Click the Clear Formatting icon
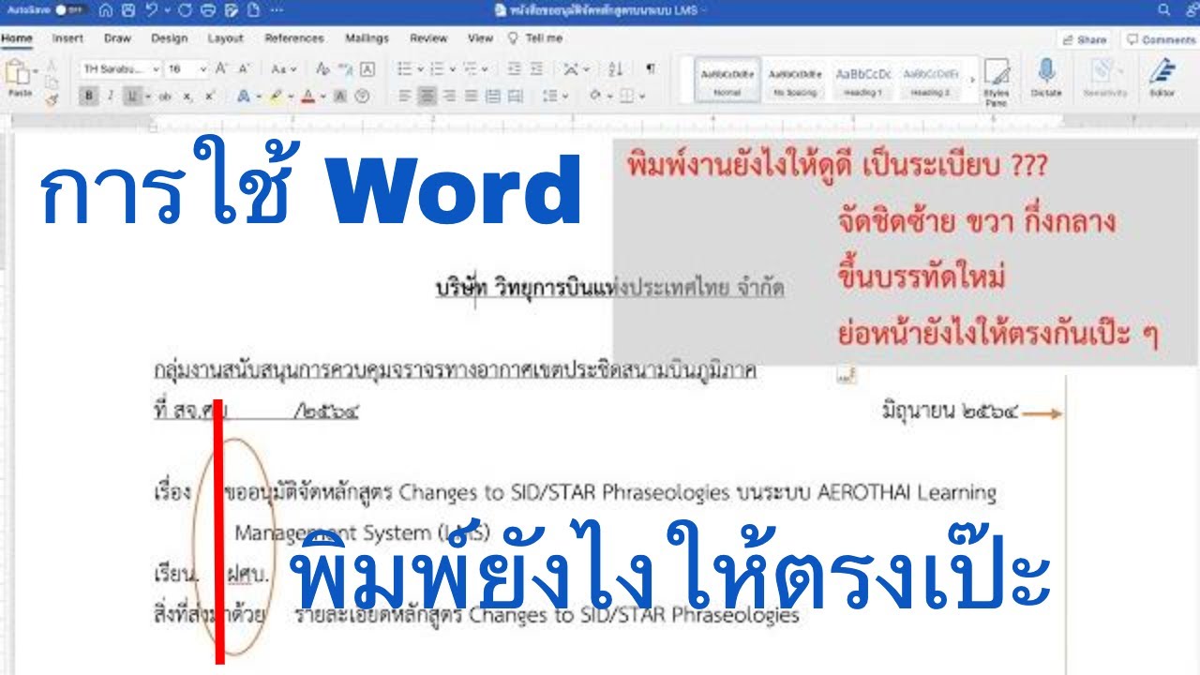1200x675 pixels. click(323, 68)
